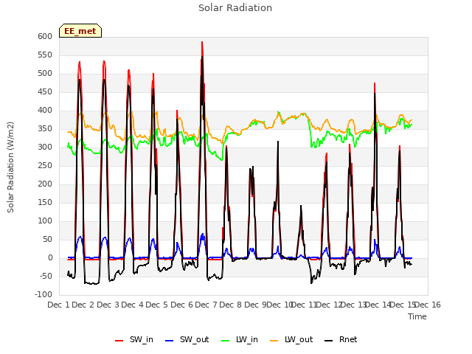This screenshot has width=472, height=354.
Task: Click the Solar Radiation chart title
Action: (x=235, y=8)
